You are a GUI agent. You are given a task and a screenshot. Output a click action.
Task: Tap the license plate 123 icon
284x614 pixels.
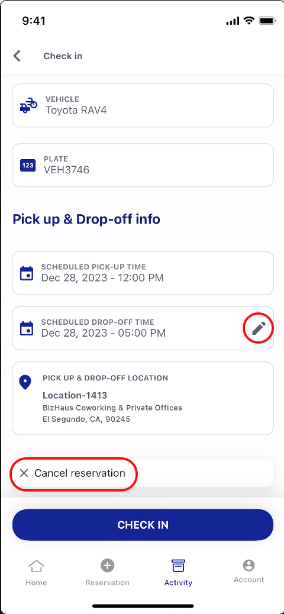coord(28,165)
